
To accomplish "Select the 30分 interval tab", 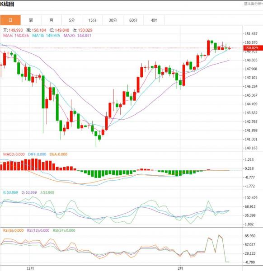I will [113, 20].
